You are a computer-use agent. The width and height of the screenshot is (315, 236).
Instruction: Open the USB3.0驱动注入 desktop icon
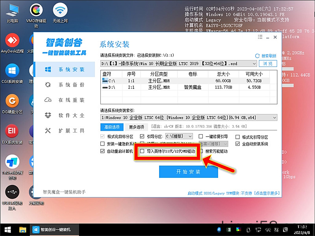[x=12, y=197]
